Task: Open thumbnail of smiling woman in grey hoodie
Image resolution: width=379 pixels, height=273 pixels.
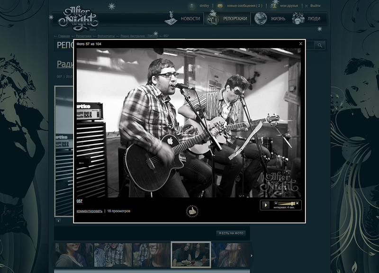Action: pos(74,255)
